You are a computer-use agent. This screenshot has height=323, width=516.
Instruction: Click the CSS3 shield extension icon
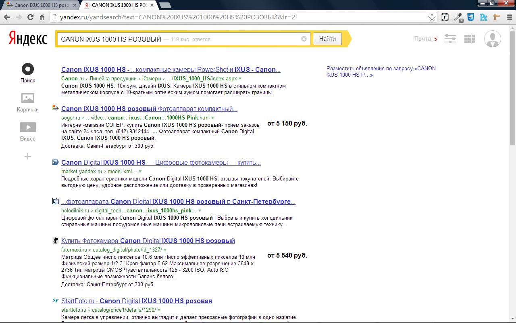470,17
